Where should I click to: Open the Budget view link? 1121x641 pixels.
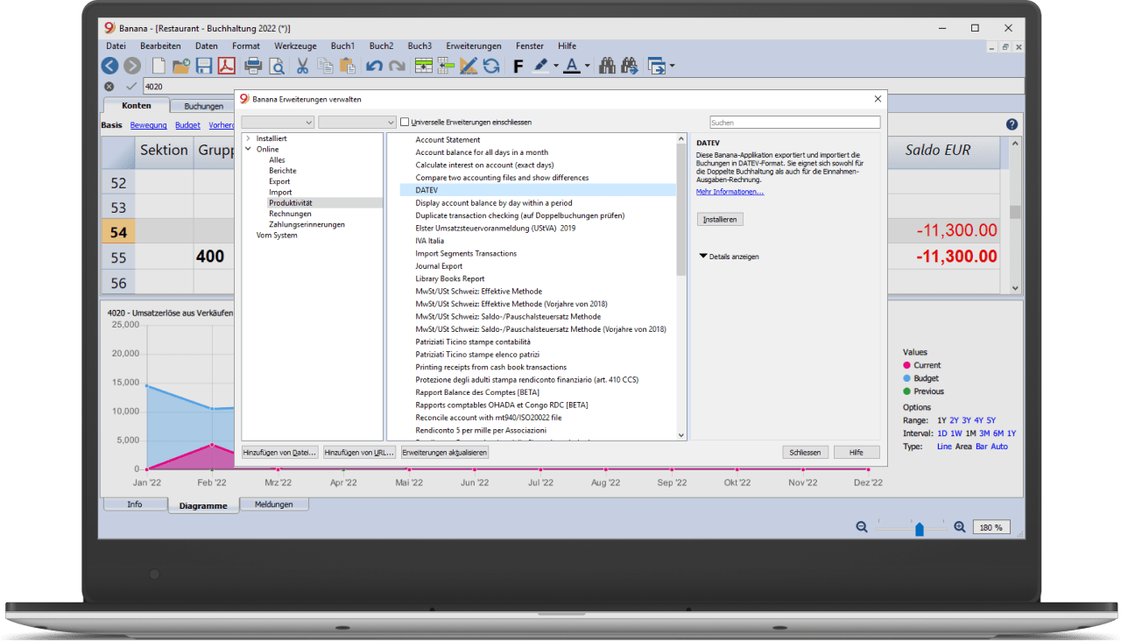coord(187,125)
